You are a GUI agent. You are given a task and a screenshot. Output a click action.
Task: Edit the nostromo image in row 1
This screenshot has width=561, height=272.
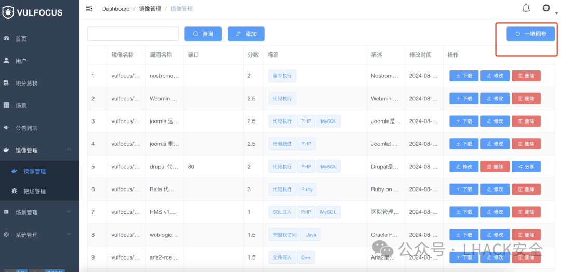(x=495, y=76)
